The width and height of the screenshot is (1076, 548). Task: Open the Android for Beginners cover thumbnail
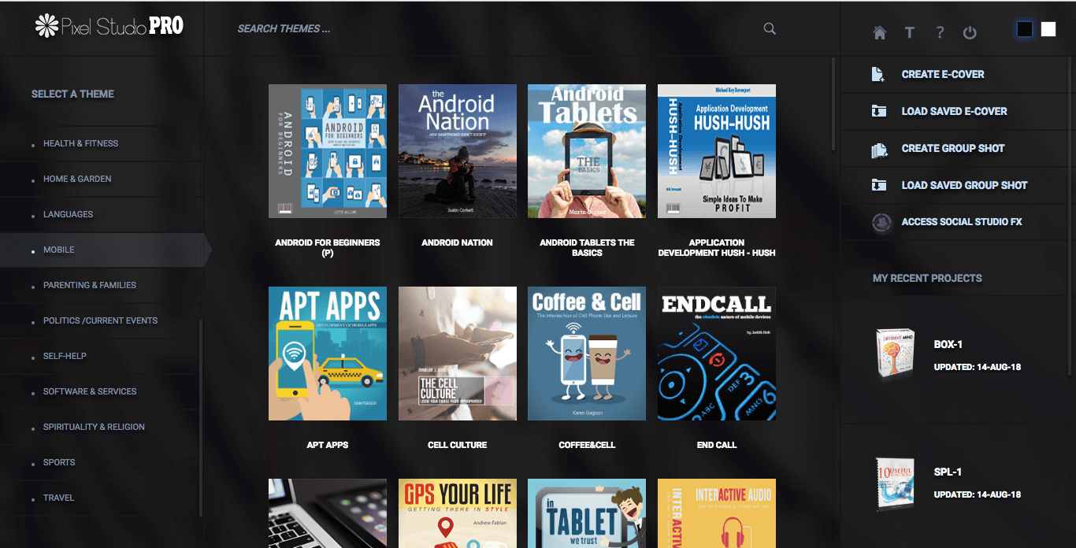pos(328,151)
